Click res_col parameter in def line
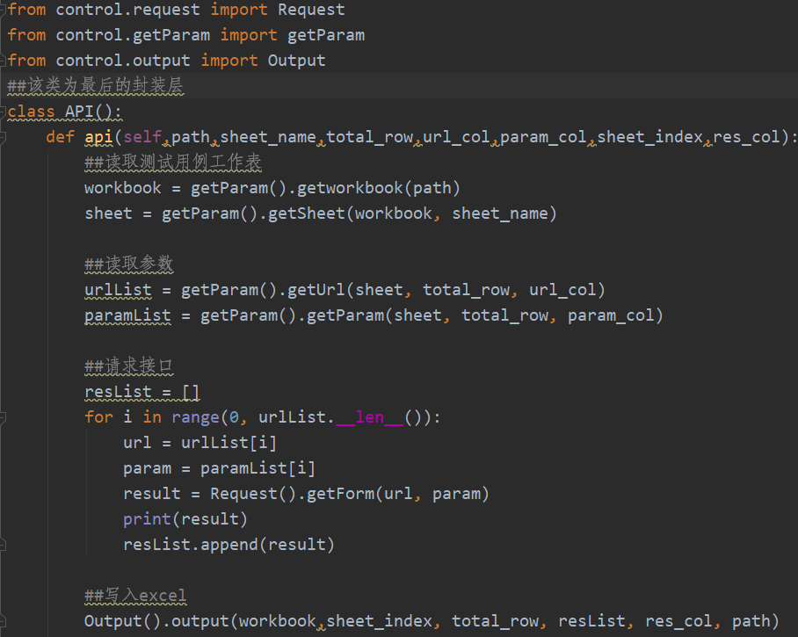The width and height of the screenshot is (798, 637). [747, 137]
